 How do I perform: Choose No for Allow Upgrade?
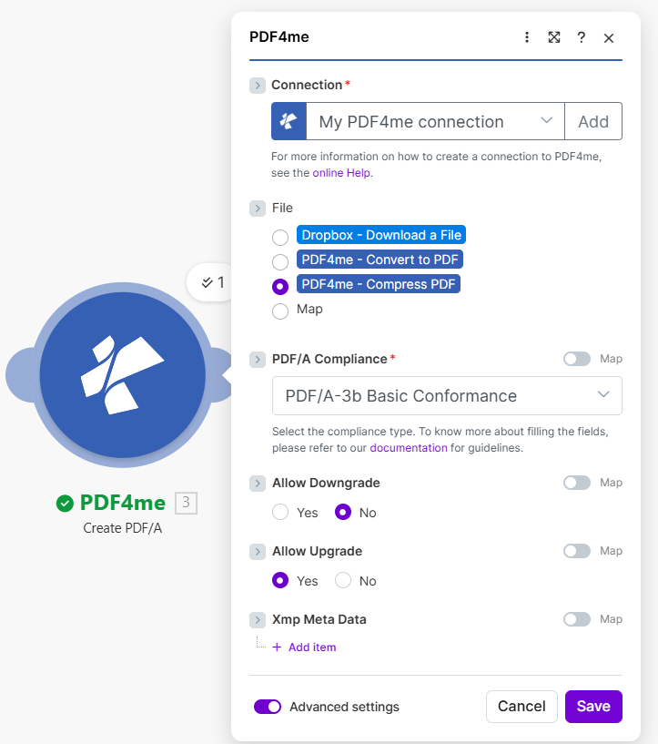(343, 580)
